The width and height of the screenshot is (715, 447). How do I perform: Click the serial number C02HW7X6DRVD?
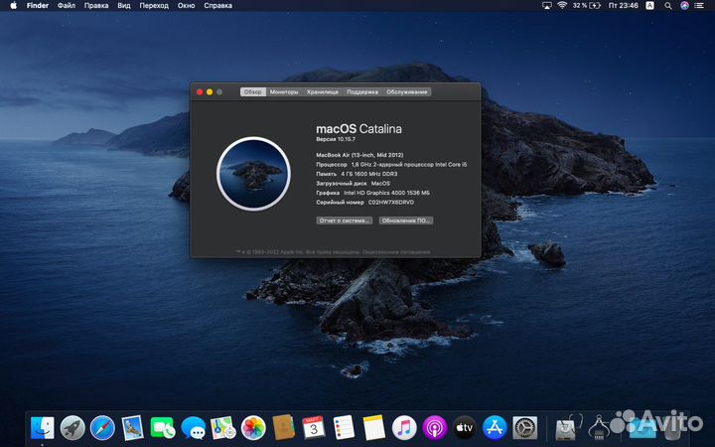[391, 202]
